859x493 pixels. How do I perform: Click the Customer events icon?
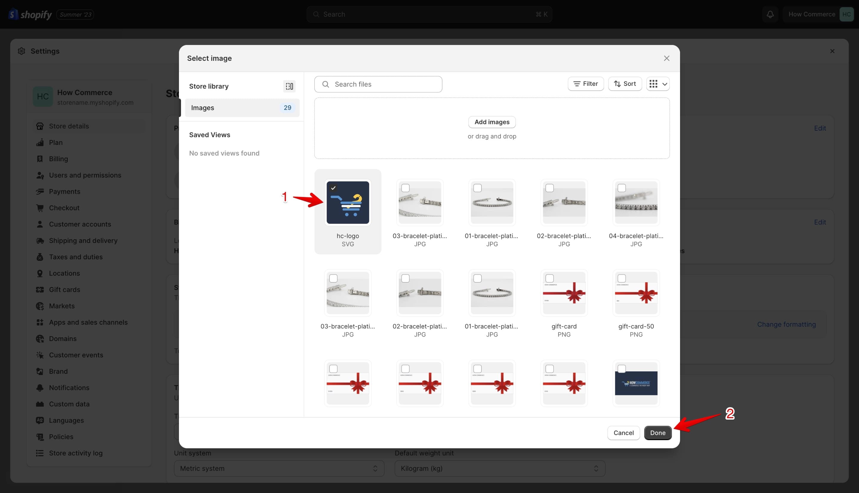click(x=40, y=355)
